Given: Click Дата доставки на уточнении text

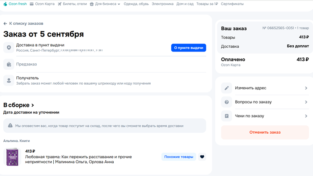Looking at the screenshot, I should [x=31, y=112].
